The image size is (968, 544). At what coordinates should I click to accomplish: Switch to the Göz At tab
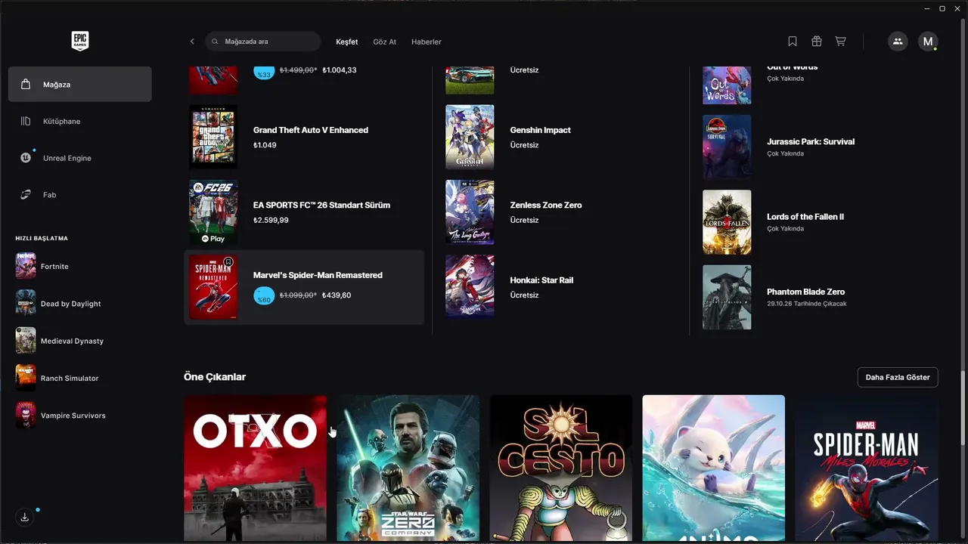click(x=385, y=42)
